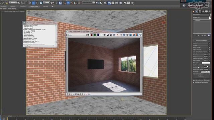214x120 pixels.
Task: Toggle Show End Result below modifier stack
Action: (198, 36)
